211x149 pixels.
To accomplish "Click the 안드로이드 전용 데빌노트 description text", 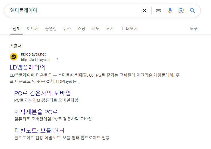I will (62, 138).
